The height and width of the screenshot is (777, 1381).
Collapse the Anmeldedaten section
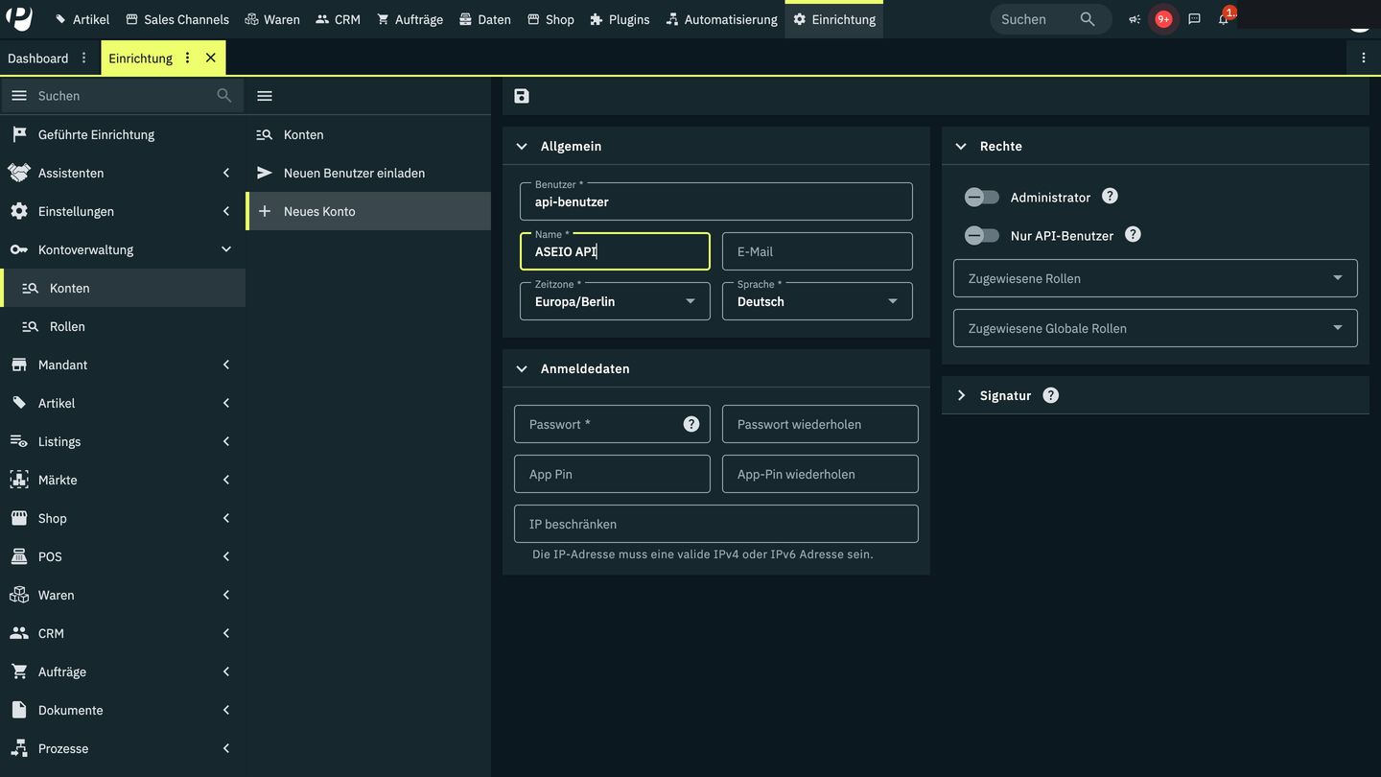coord(522,368)
